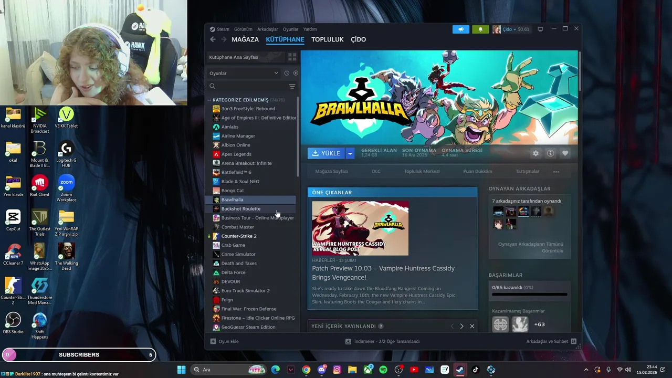This screenshot has height=378, width=672.
Task: Open +63 unearned achievements
Action: pos(539,324)
